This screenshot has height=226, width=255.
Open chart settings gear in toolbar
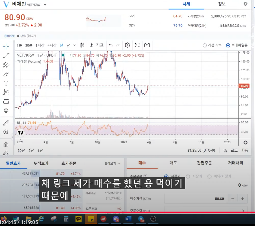(127, 45)
